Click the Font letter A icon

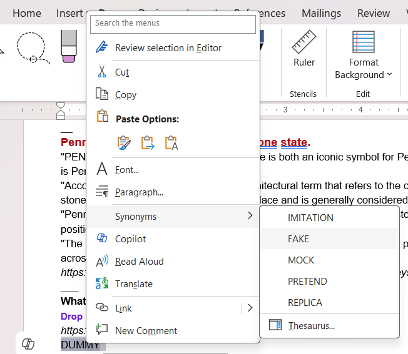pyautogui.click(x=102, y=169)
